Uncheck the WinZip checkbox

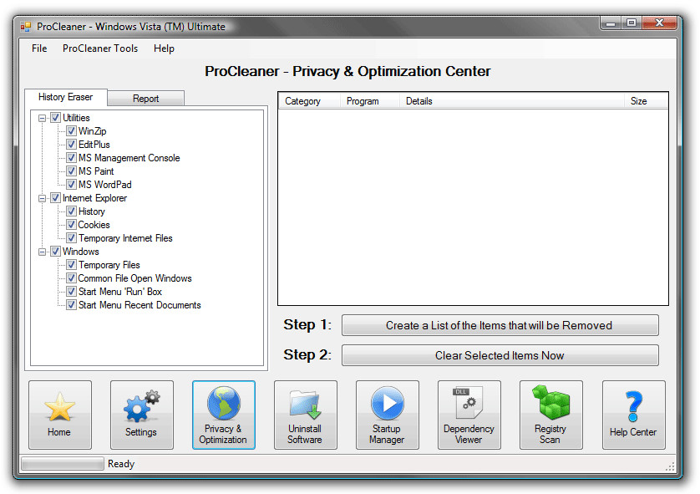coord(71,131)
